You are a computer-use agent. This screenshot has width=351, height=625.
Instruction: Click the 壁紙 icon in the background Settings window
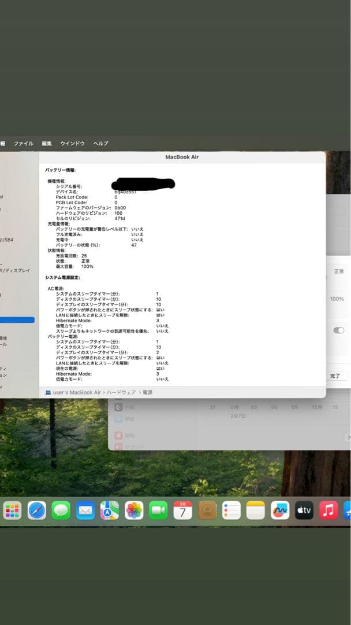[x=118, y=418]
